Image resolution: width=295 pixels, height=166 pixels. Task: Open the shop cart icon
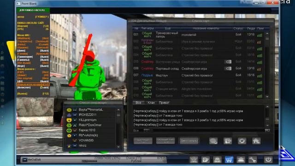(x=229, y=160)
